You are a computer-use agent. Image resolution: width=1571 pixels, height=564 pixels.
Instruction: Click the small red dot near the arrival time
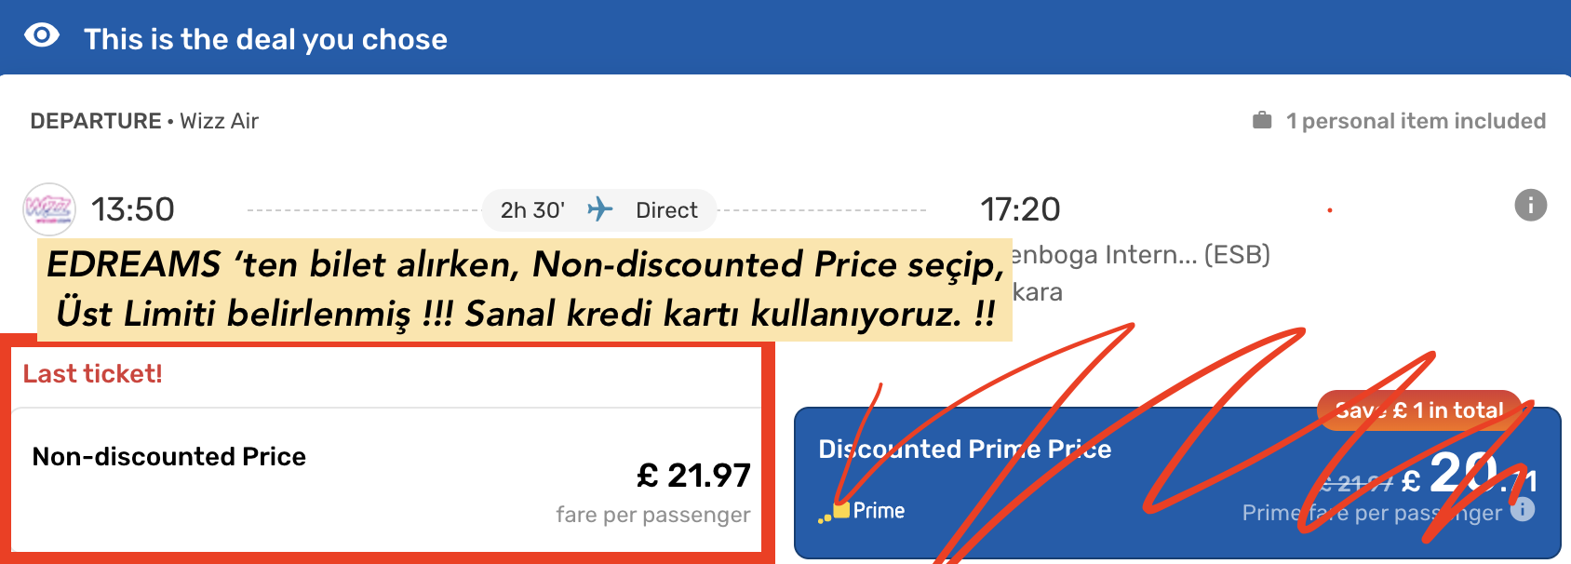click(1330, 210)
